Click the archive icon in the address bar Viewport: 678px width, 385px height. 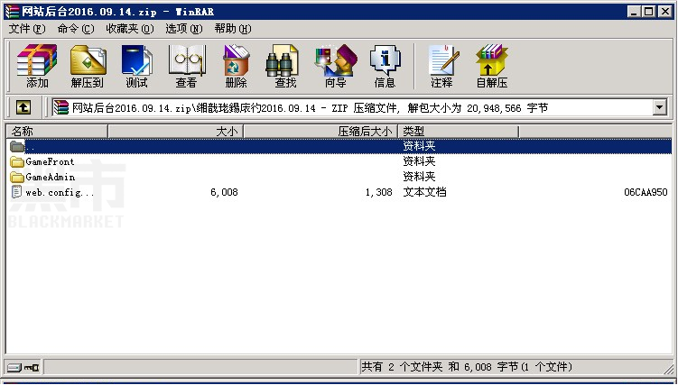pos(61,107)
